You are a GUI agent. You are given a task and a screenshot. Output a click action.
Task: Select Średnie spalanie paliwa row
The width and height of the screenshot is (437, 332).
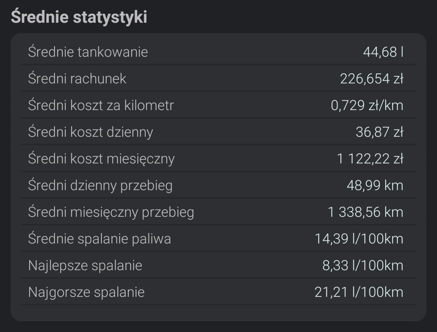coord(218,239)
